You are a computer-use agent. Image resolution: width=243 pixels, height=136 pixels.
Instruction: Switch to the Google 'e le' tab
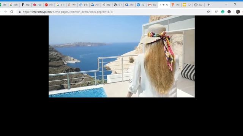(x=60, y=5)
